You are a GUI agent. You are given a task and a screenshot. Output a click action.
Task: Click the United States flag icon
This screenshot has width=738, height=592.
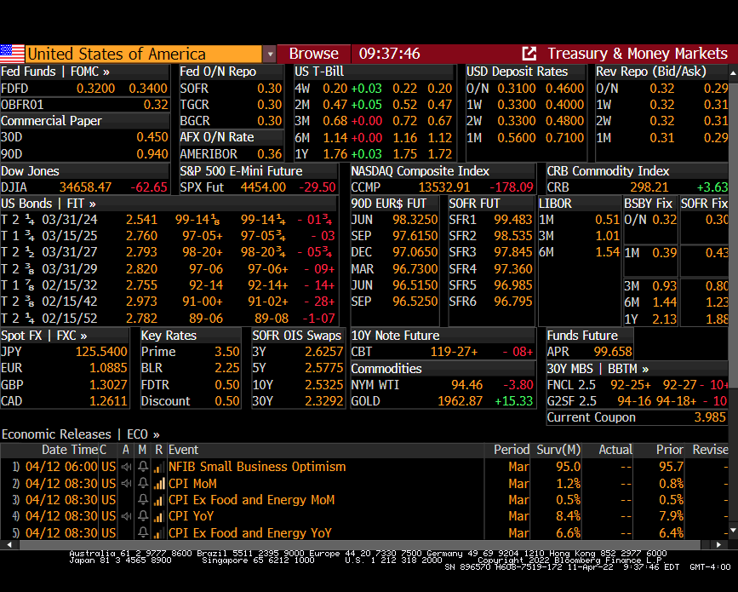point(12,54)
